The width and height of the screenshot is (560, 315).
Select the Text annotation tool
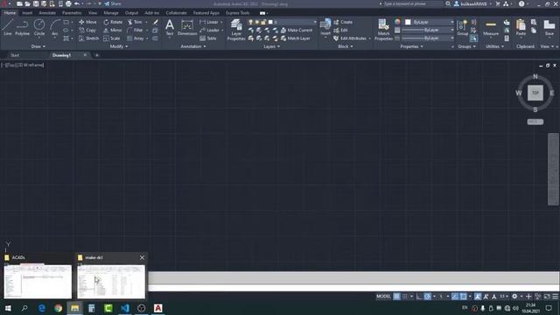click(170, 27)
